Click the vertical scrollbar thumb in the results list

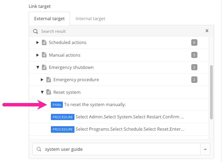point(211,92)
